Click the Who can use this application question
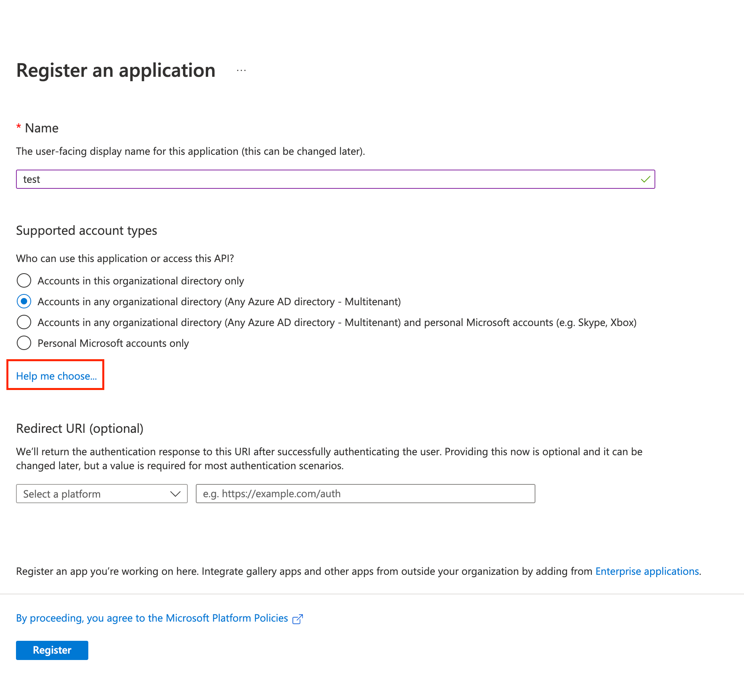744x676 pixels. point(125,258)
